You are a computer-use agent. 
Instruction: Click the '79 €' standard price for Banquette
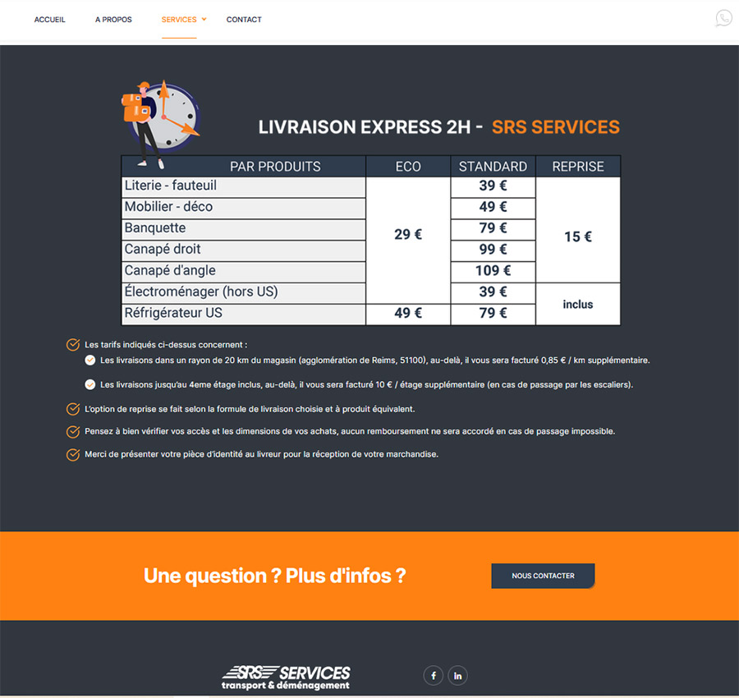point(493,228)
